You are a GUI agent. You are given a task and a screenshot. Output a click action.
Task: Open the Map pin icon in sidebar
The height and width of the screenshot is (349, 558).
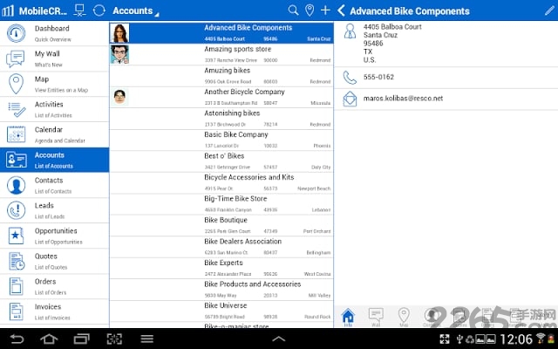pyautogui.click(x=16, y=84)
